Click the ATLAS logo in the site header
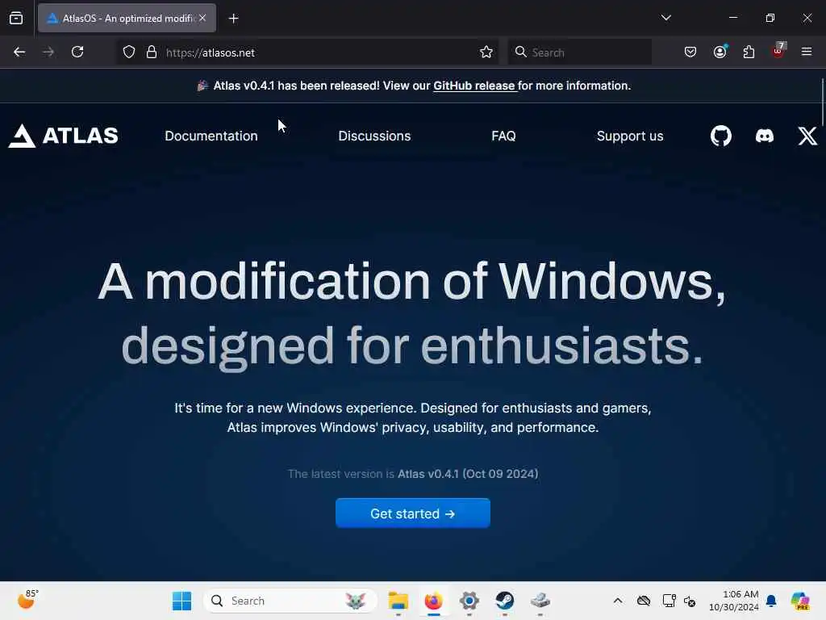 click(x=63, y=136)
